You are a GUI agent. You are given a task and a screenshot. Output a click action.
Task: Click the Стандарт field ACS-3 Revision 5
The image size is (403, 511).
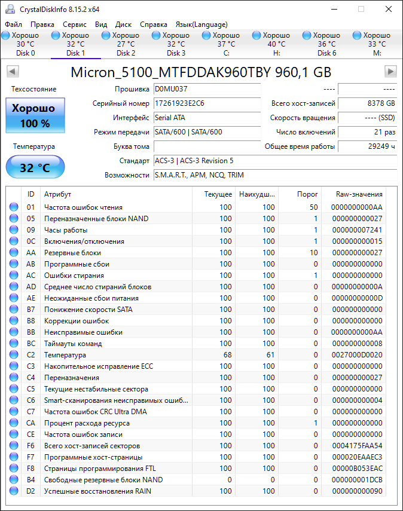[x=275, y=161]
